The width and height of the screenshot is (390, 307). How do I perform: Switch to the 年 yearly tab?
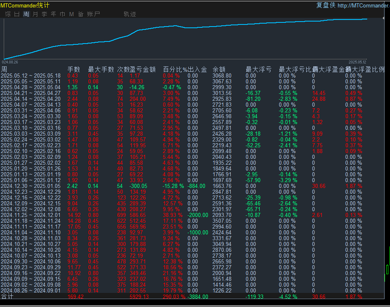[54, 14]
